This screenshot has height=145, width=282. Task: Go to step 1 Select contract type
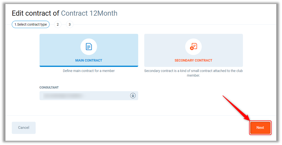(31, 25)
